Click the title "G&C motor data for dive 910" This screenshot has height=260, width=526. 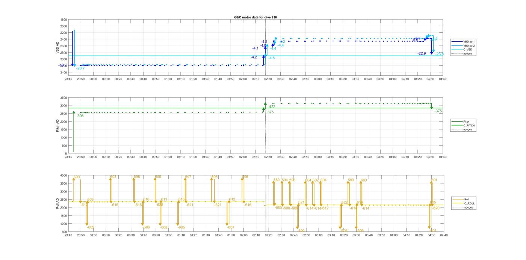point(255,17)
